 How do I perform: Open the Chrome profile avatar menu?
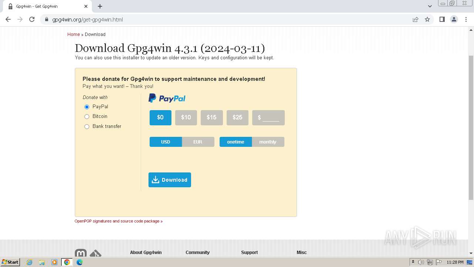tap(454, 19)
